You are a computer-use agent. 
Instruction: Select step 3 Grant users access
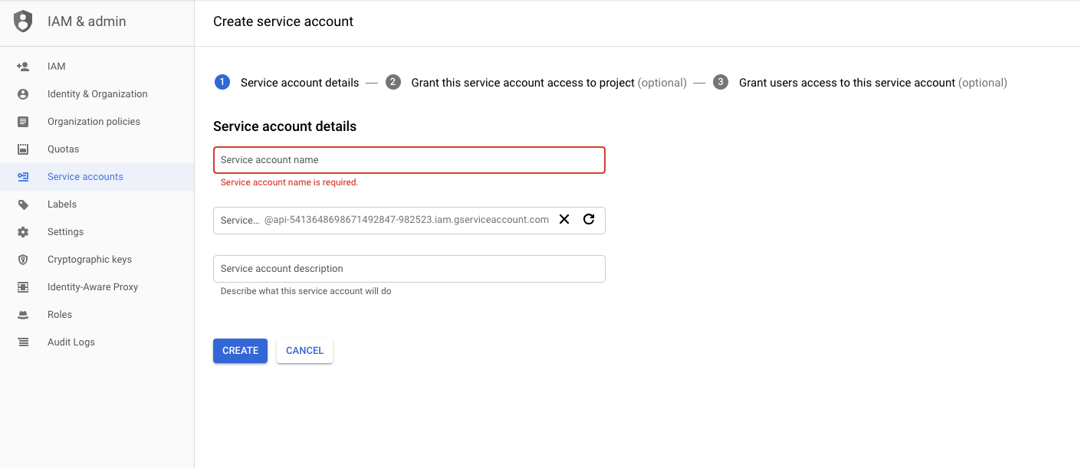[859, 83]
